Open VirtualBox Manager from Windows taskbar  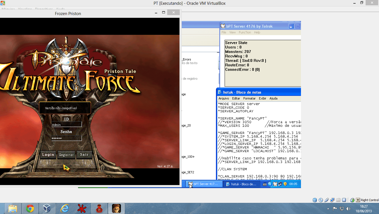point(47,208)
